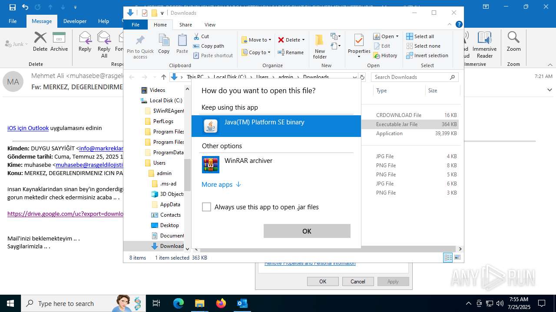Open the Easy access dropdown

335,45
